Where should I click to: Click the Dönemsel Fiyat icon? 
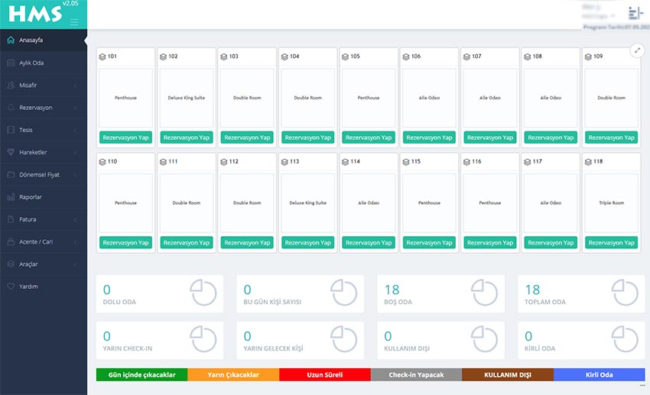pyautogui.click(x=11, y=175)
